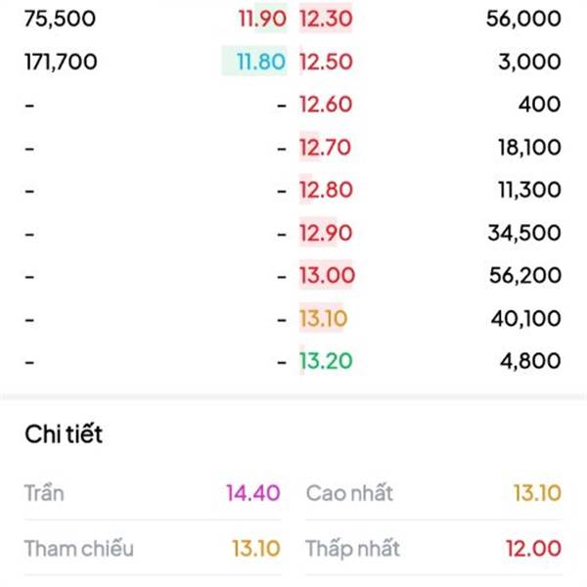Select the Cao nhất value 13.10
This screenshot has height=587, width=587.
pos(537,493)
